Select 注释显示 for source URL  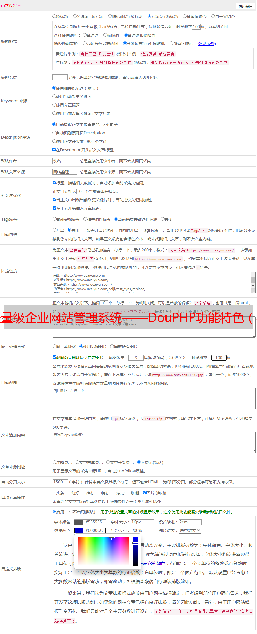[55, 462]
